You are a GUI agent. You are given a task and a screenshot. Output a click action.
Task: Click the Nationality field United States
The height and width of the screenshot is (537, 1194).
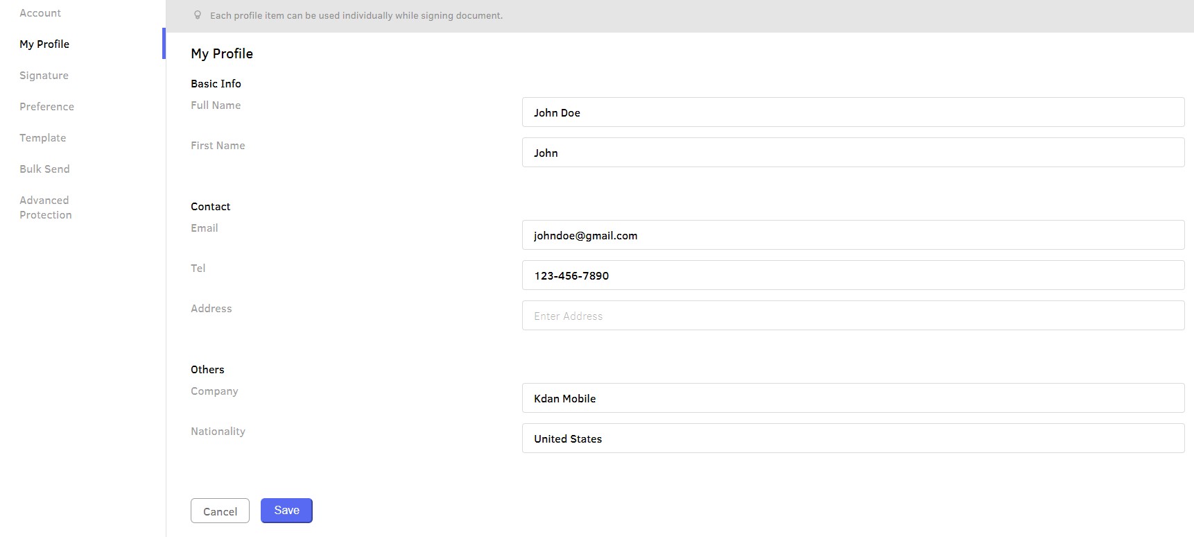pyautogui.click(x=853, y=438)
